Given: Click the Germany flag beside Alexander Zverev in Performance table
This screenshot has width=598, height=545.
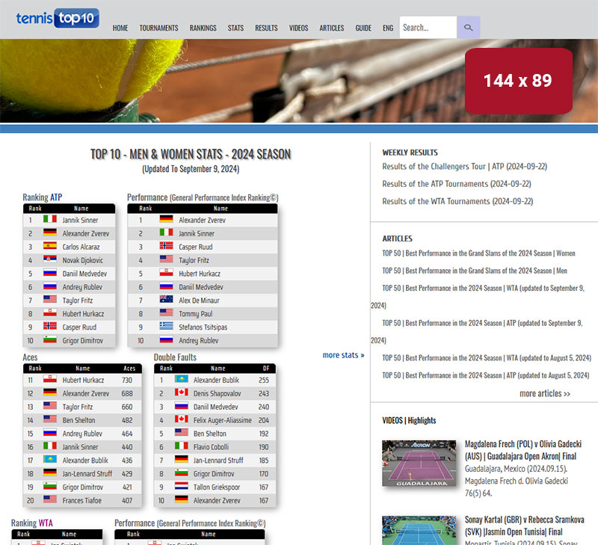Looking at the screenshot, I should [166, 219].
